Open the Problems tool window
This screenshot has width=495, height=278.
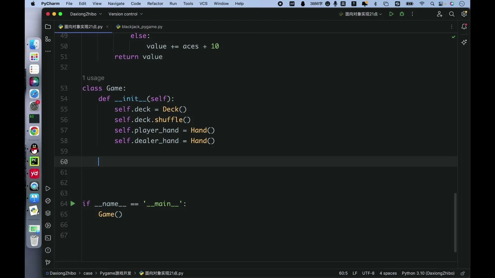[48, 250]
